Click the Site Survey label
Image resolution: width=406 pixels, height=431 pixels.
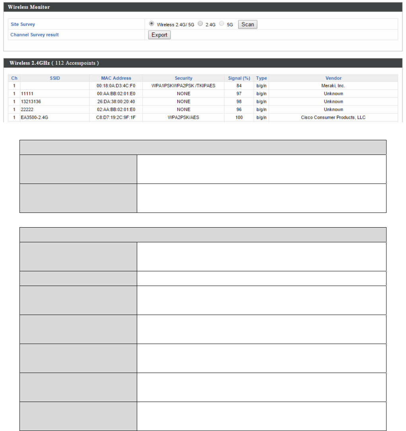(23, 24)
